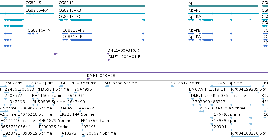The height and width of the screenshot is (138, 268).
Task: Open the FGH104C09.5prime label
Action: 77,83
